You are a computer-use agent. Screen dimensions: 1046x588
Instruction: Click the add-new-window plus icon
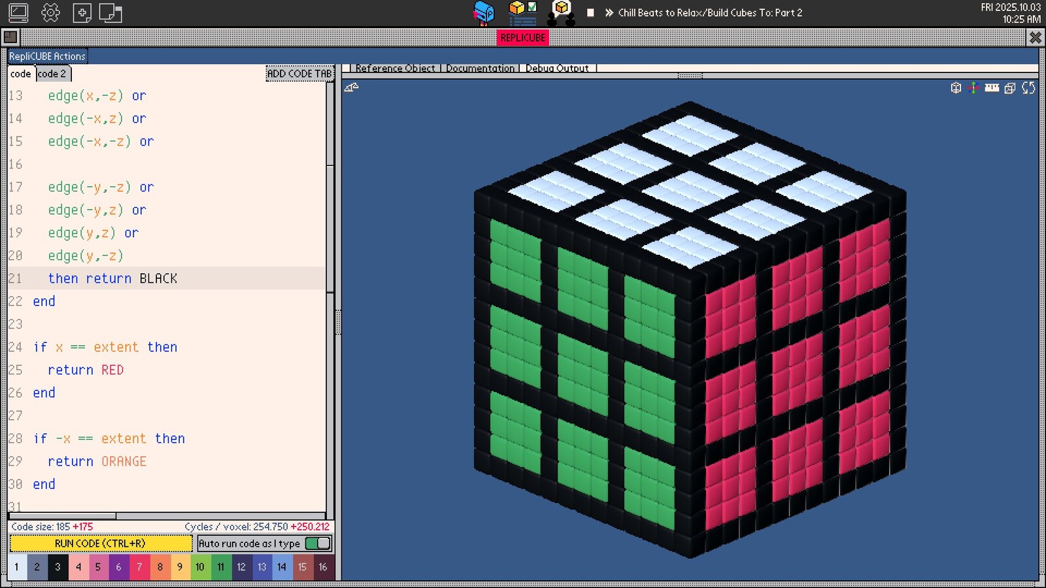(82, 13)
